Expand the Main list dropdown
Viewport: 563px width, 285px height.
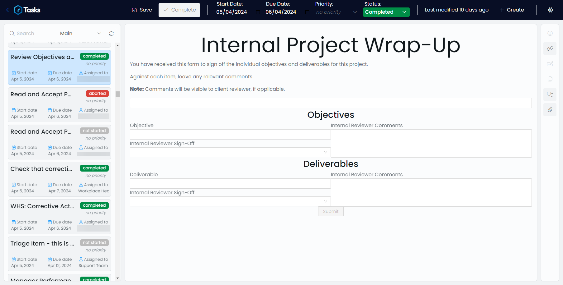pos(80,33)
